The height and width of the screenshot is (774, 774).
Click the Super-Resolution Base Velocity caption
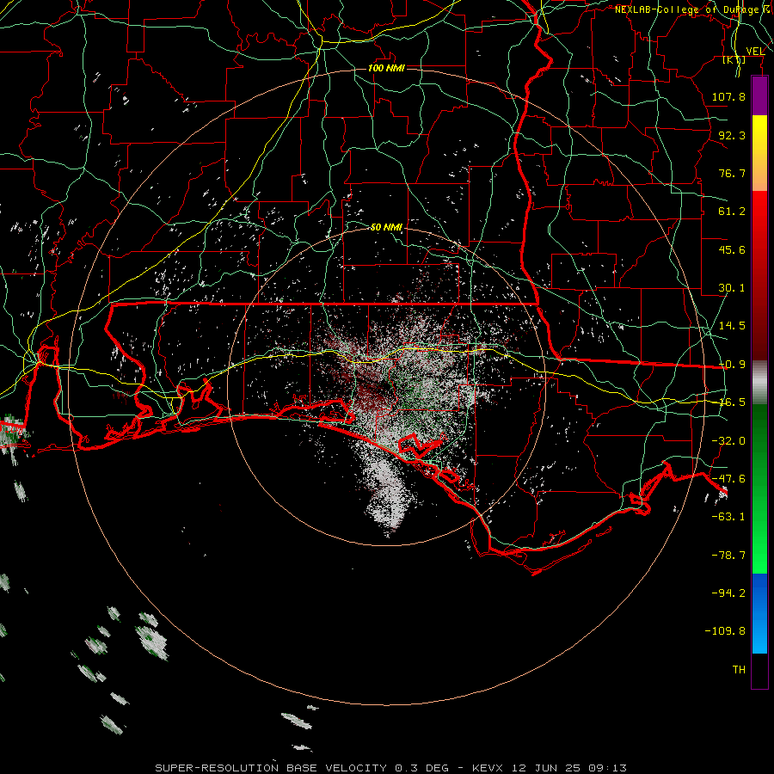click(x=391, y=768)
